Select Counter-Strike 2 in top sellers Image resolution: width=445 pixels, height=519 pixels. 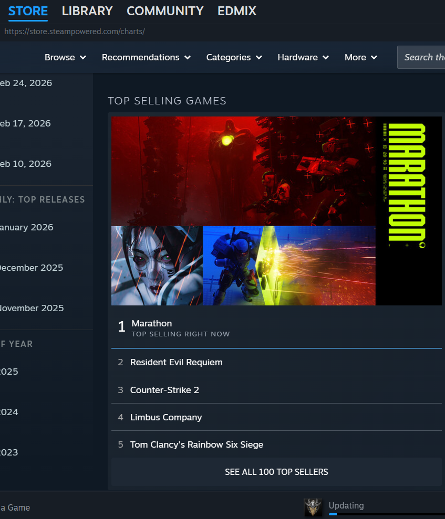(164, 390)
